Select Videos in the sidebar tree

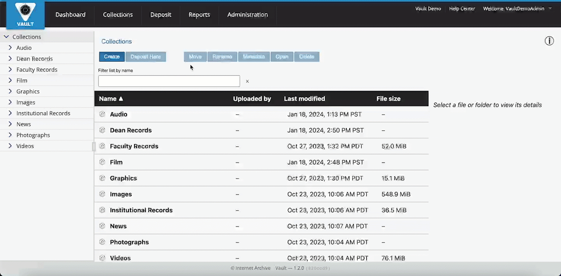tap(25, 146)
